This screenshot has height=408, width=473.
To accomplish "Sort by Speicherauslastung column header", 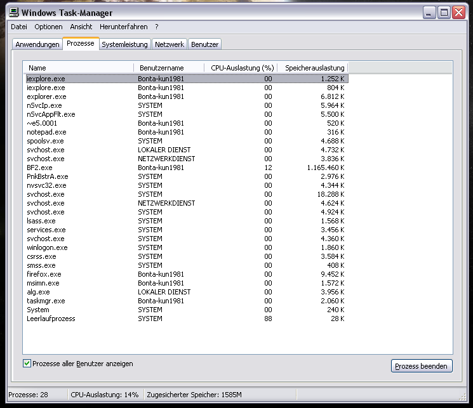I will [x=312, y=68].
